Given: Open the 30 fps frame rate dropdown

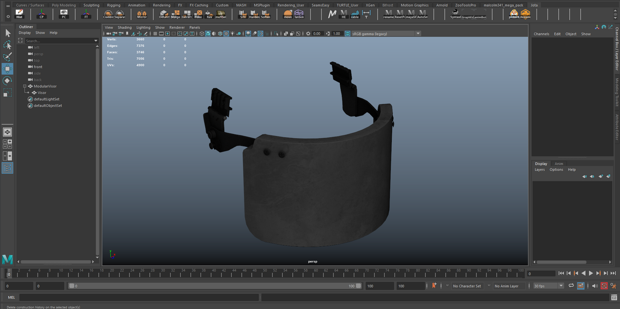Looking at the screenshot, I should coord(561,285).
